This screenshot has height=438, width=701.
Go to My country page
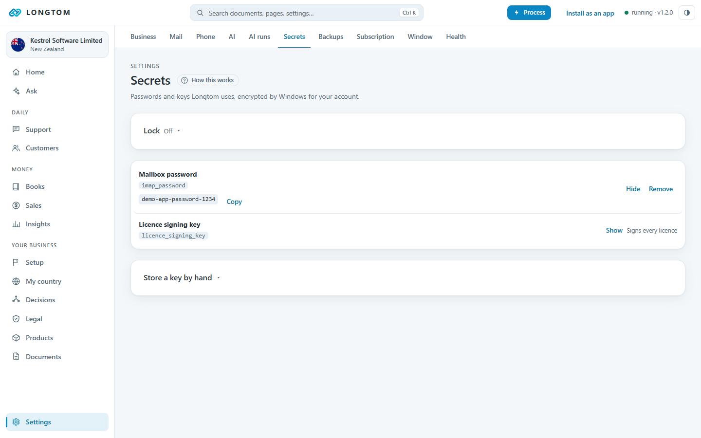tap(57, 281)
